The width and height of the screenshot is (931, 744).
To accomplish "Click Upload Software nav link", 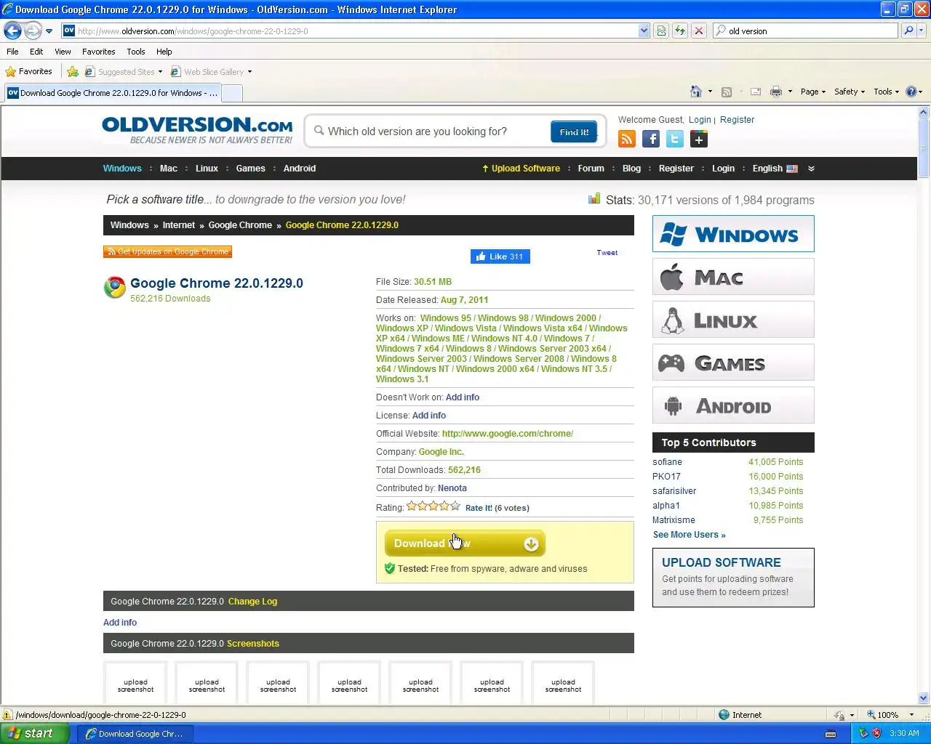I will [521, 169].
